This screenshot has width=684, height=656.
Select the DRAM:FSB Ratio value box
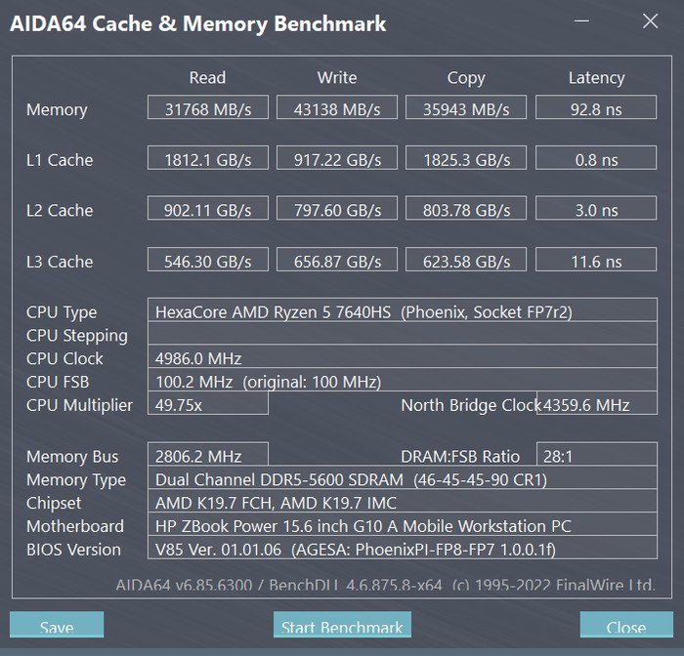[x=596, y=456]
